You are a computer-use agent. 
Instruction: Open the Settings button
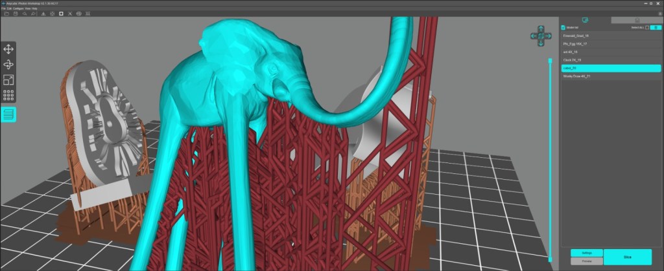(x=586, y=253)
